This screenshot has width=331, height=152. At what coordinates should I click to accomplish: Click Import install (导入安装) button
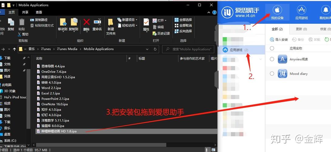279,40
